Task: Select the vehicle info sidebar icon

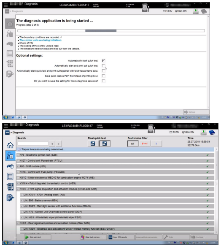Action: pos(10,166)
